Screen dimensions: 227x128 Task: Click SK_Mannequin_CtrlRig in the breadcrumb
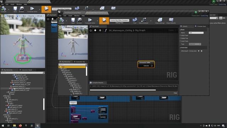click(121, 30)
